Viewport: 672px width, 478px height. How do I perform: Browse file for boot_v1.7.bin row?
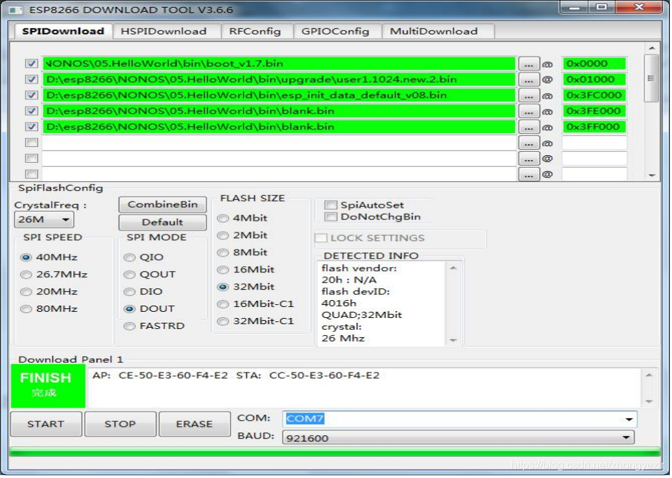(x=528, y=64)
